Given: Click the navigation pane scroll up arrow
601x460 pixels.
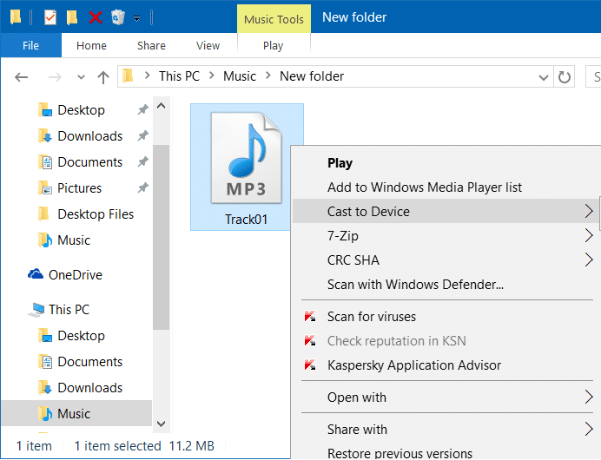Looking at the screenshot, I should click(x=161, y=106).
